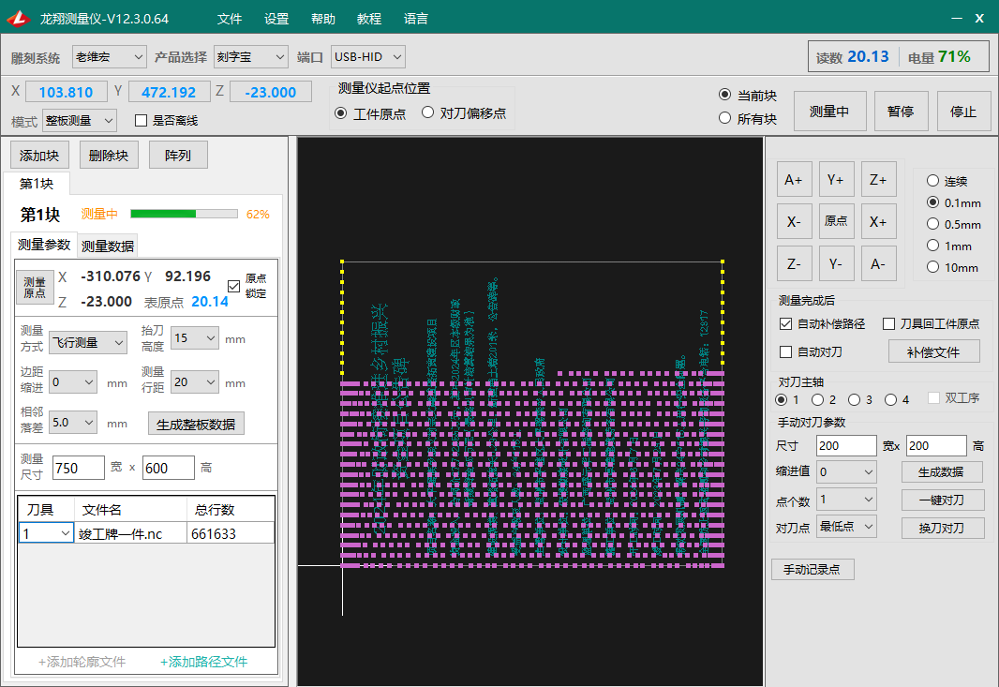Image resolution: width=999 pixels, height=687 pixels.
Task: Expand the 抬刀高度 dropdown
Action: click(x=195, y=337)
